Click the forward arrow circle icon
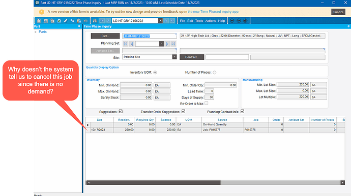The height and width of the screenshot is (196, 351). 239,21
